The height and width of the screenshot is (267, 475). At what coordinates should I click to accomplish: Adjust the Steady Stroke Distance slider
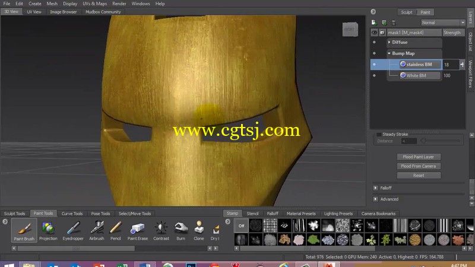coord(441,141)
